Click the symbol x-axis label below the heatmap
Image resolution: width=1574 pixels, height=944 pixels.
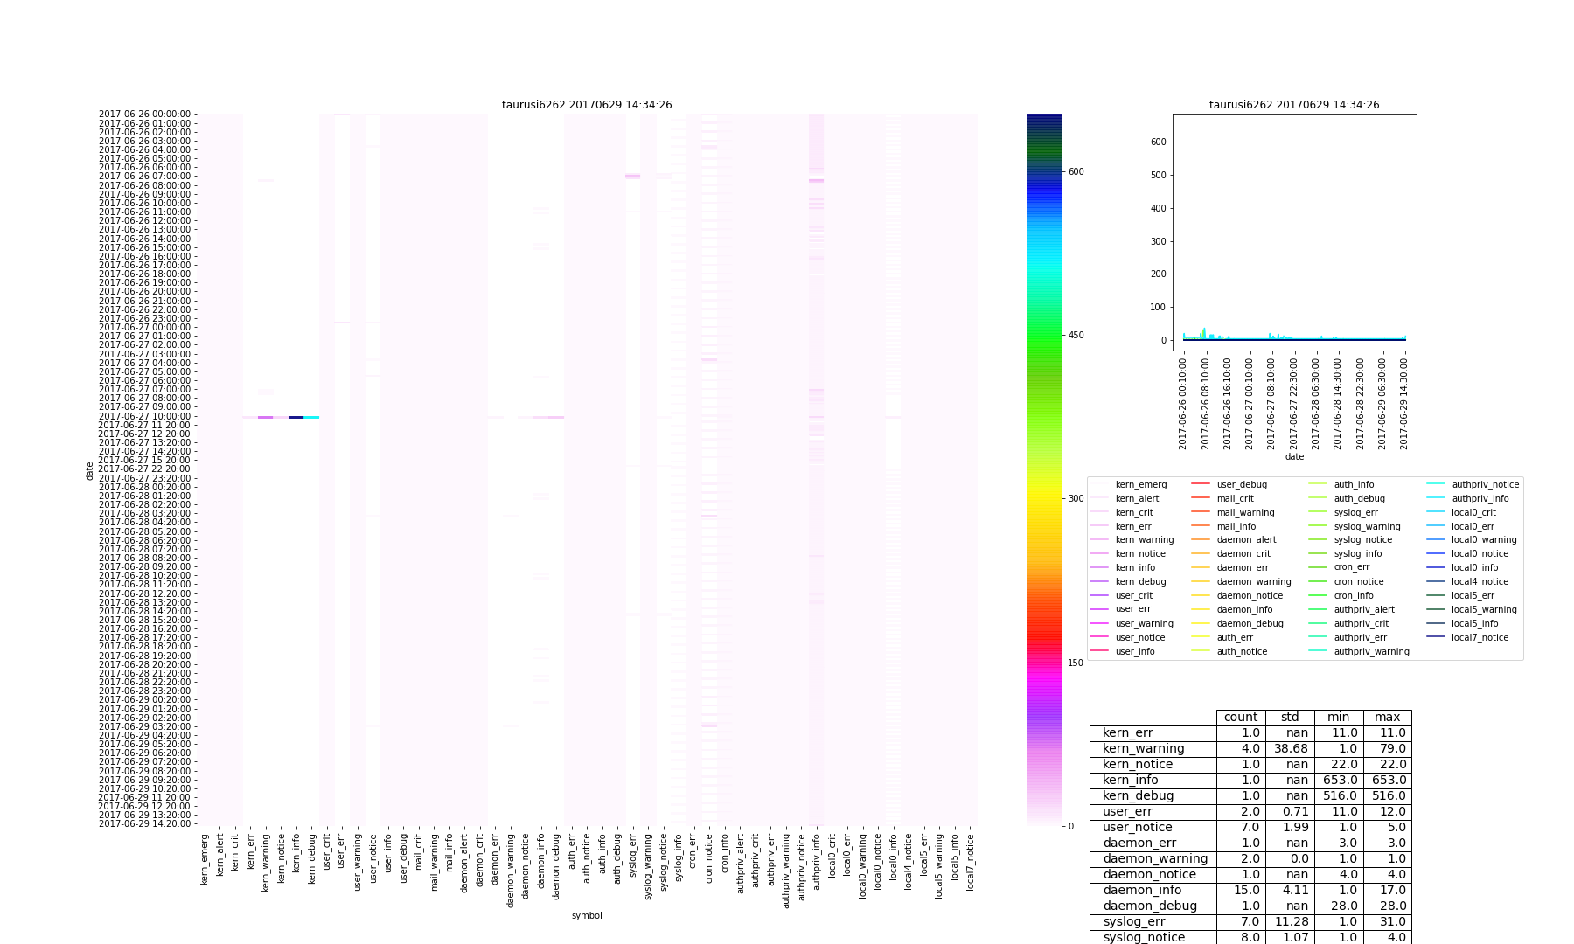tap(586, 915)
